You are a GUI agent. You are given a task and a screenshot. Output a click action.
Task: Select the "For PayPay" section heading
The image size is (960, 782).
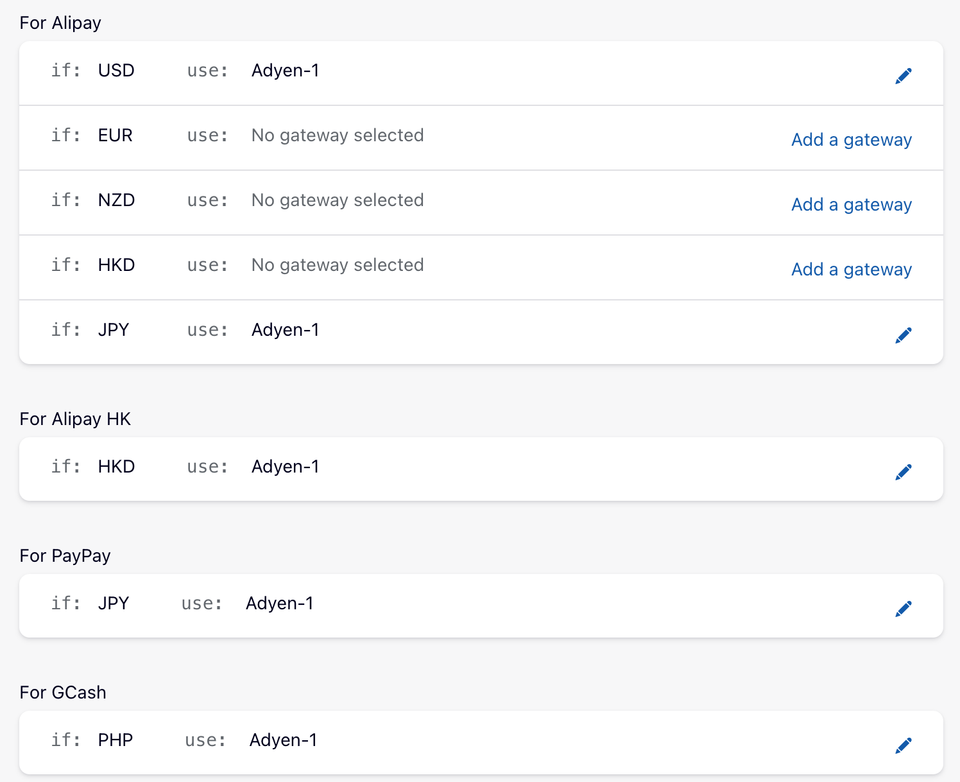coord(65,556)
